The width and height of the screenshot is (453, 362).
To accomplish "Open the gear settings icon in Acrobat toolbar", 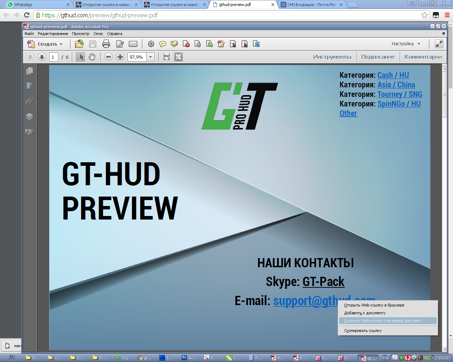I will pos(151,44).
